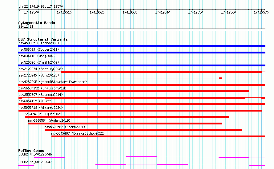The width and height of the screenshot is (274, 169).
Task: Click the red bar of nsv6054125
Action: [x=142, y=104]
